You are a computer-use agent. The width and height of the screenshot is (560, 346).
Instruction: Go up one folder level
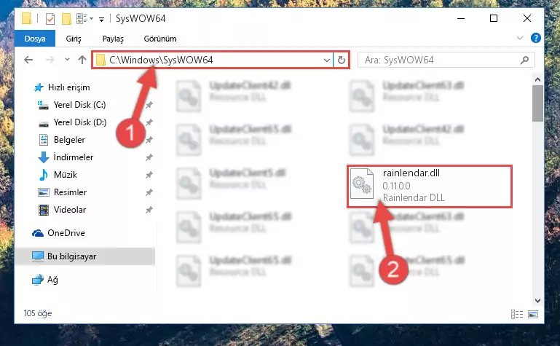click(x=82, y=60)
